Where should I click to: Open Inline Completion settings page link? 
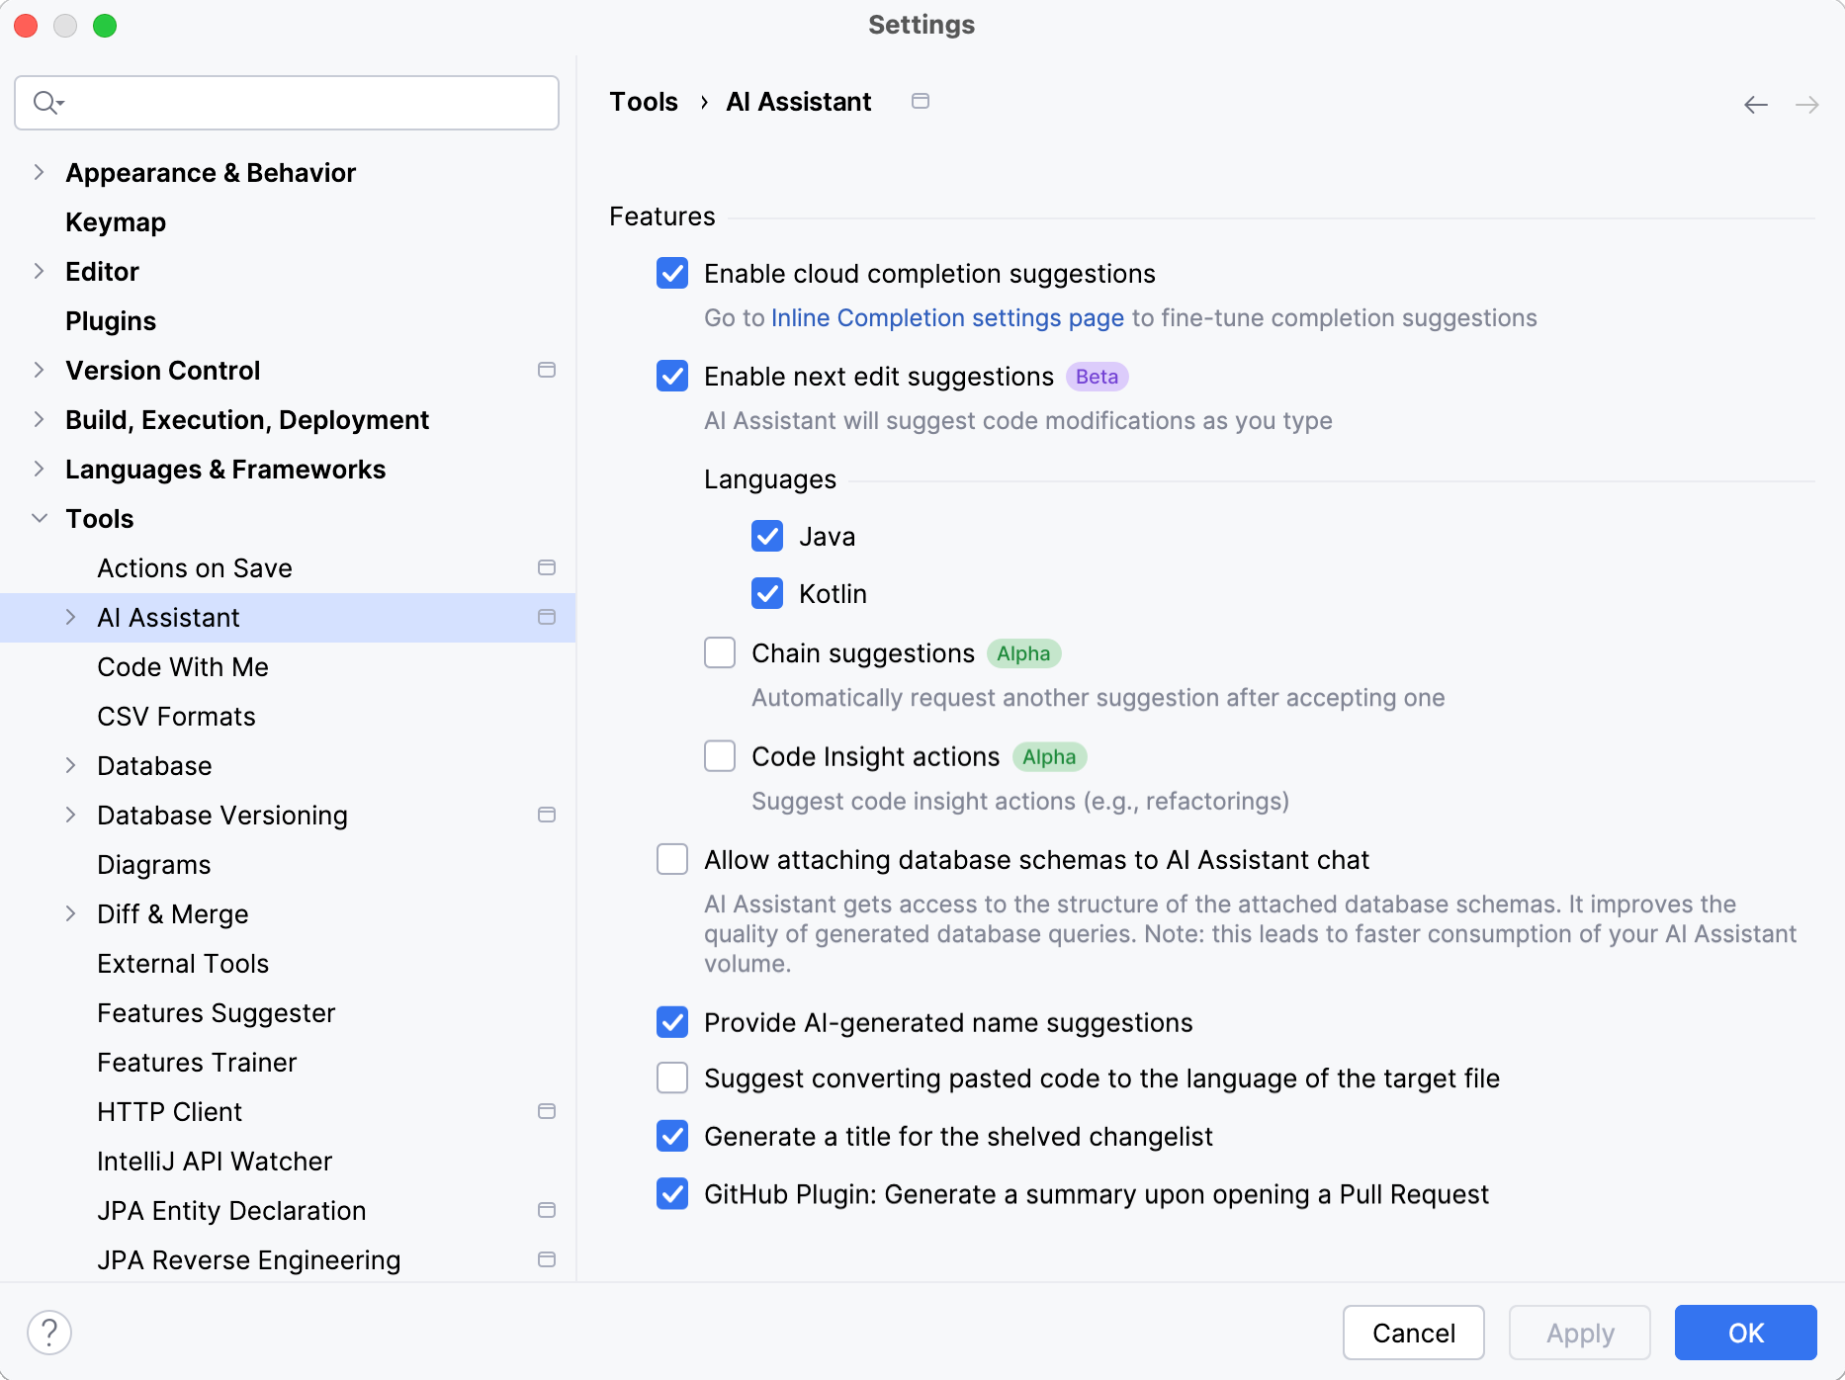[947, 318]
